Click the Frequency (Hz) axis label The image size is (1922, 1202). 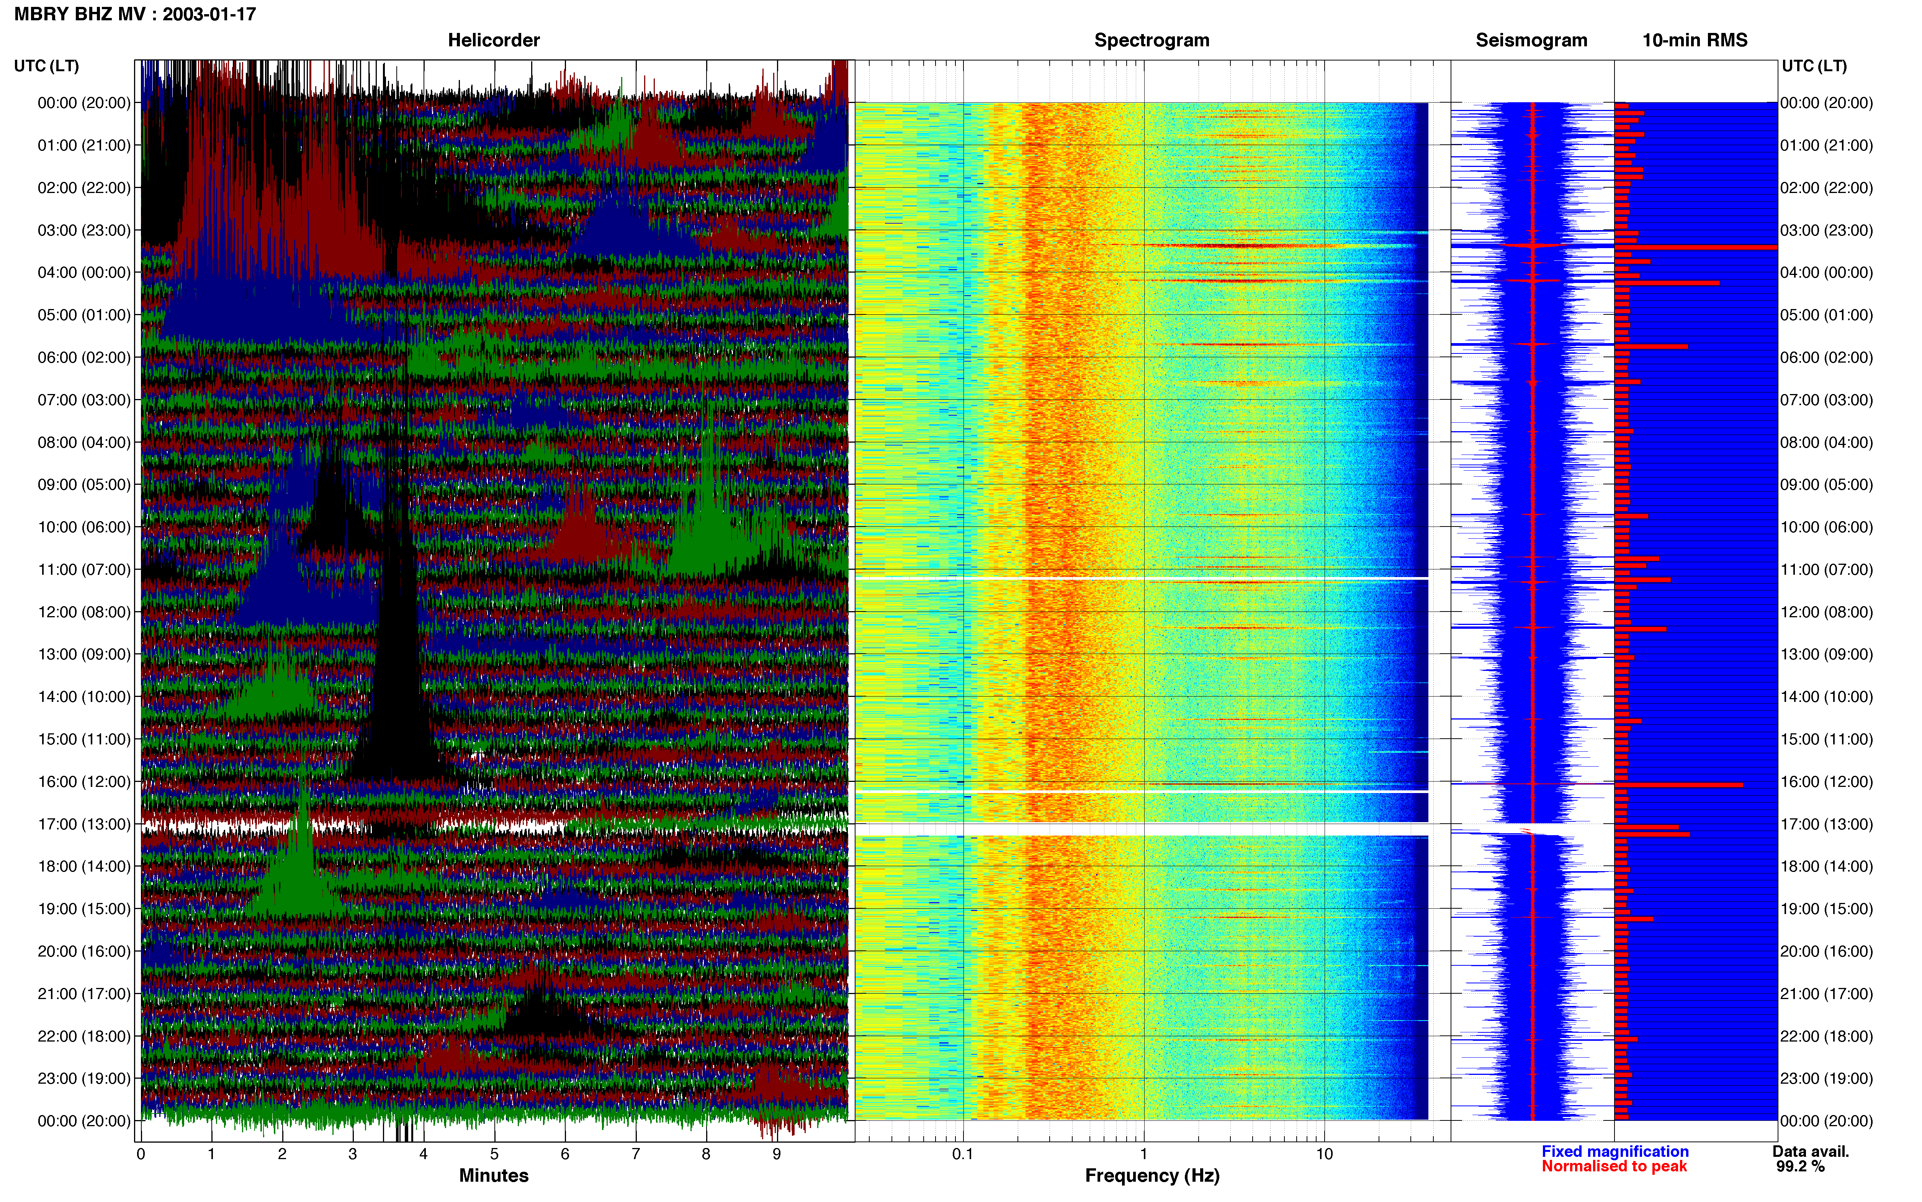[1152, 1176]
